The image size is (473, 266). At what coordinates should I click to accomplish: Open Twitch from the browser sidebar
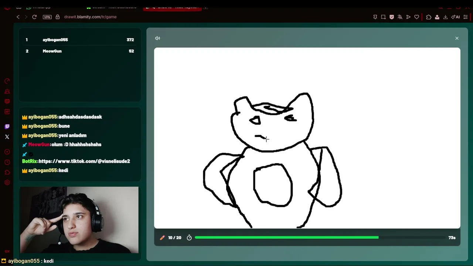7,127
